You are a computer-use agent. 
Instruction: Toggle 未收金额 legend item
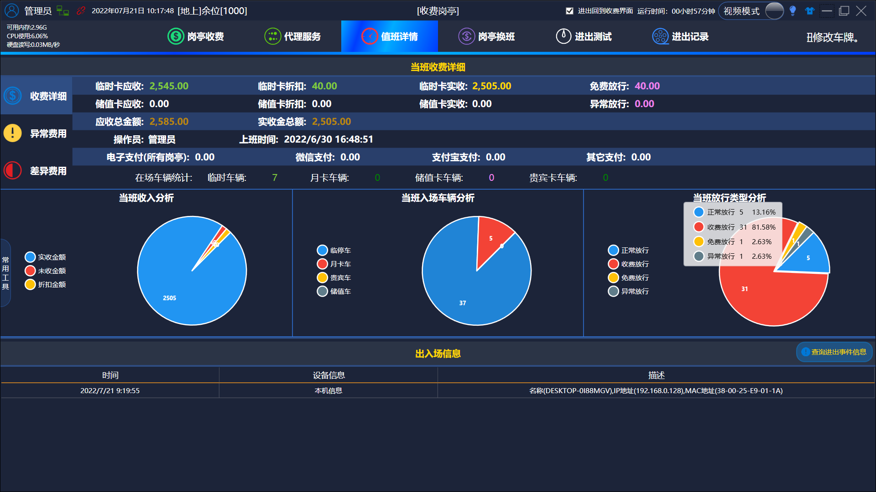(x=46, y=271)
